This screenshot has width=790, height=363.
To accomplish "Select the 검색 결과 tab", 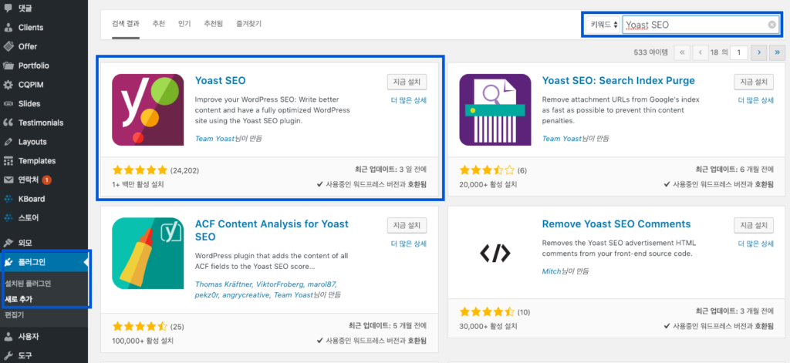I will coord(126,24).
